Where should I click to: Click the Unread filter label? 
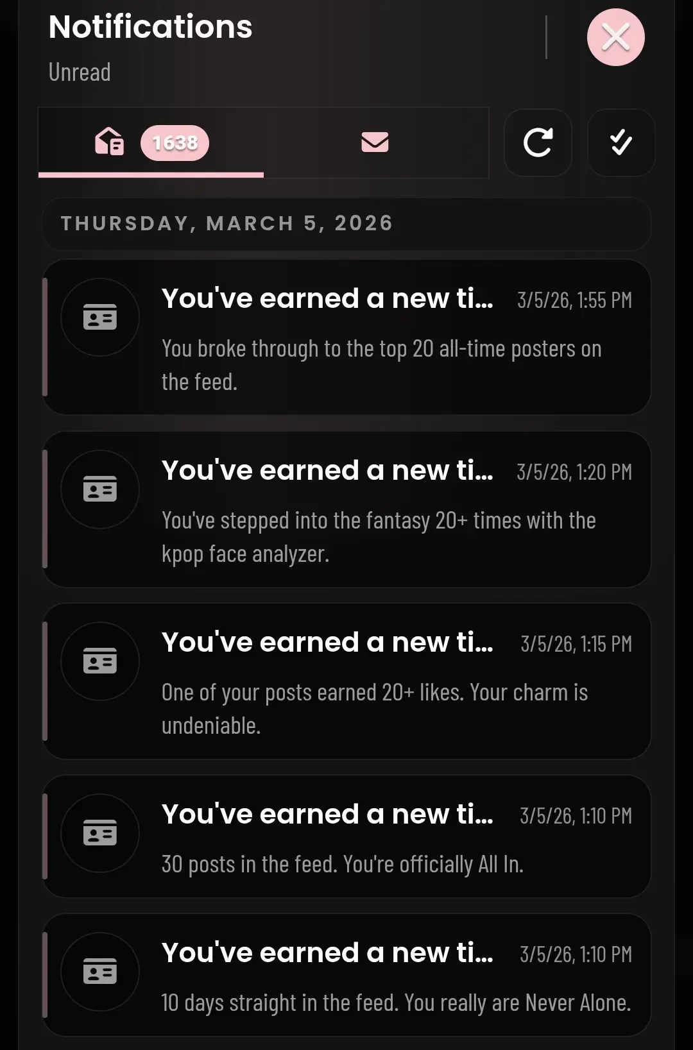(80, 72)
